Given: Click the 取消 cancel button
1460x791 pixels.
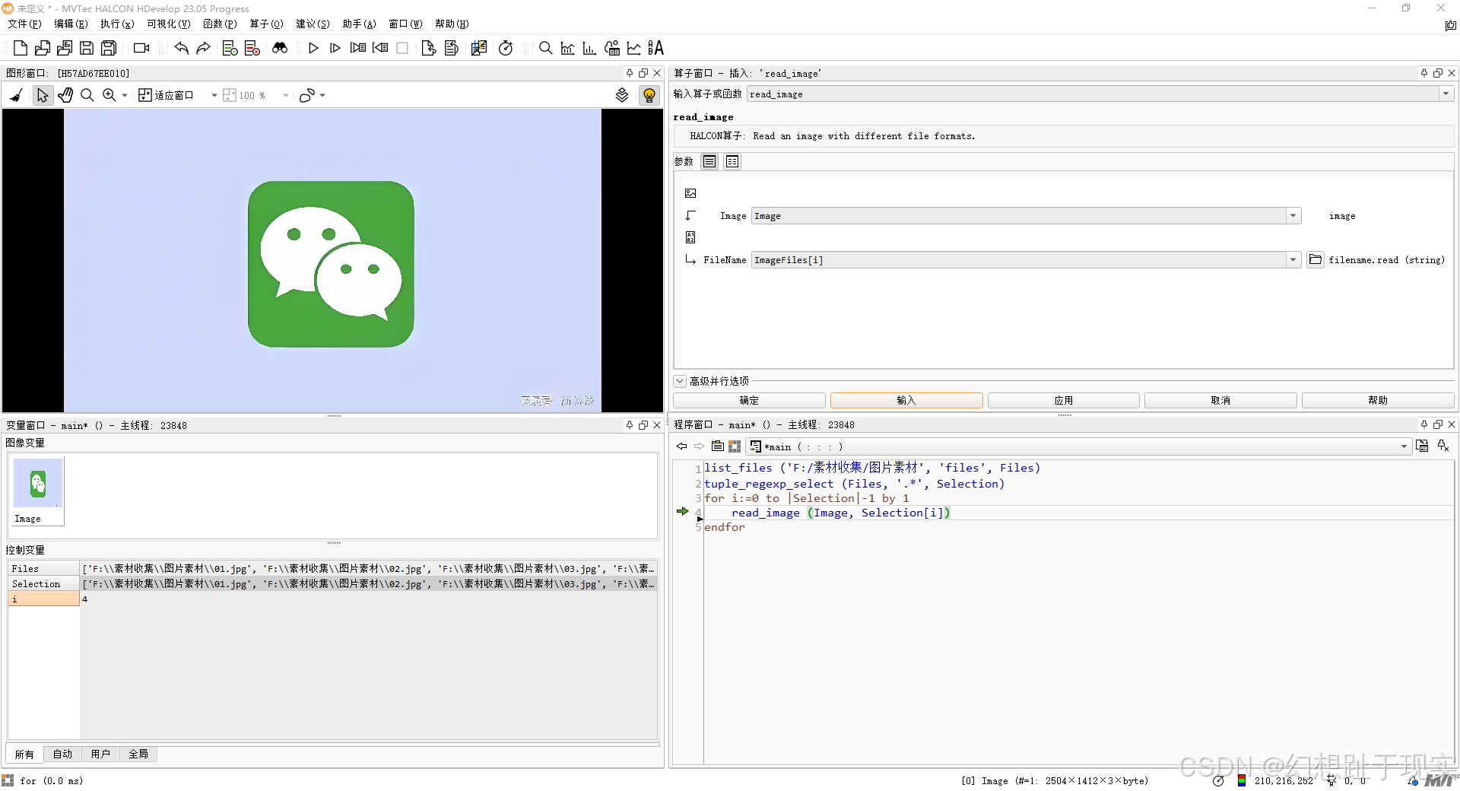Looking at the screenshot, I should 1220,401.
